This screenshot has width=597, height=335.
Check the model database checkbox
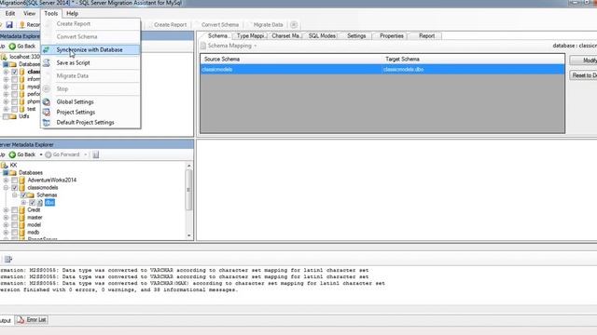(14, 225)
